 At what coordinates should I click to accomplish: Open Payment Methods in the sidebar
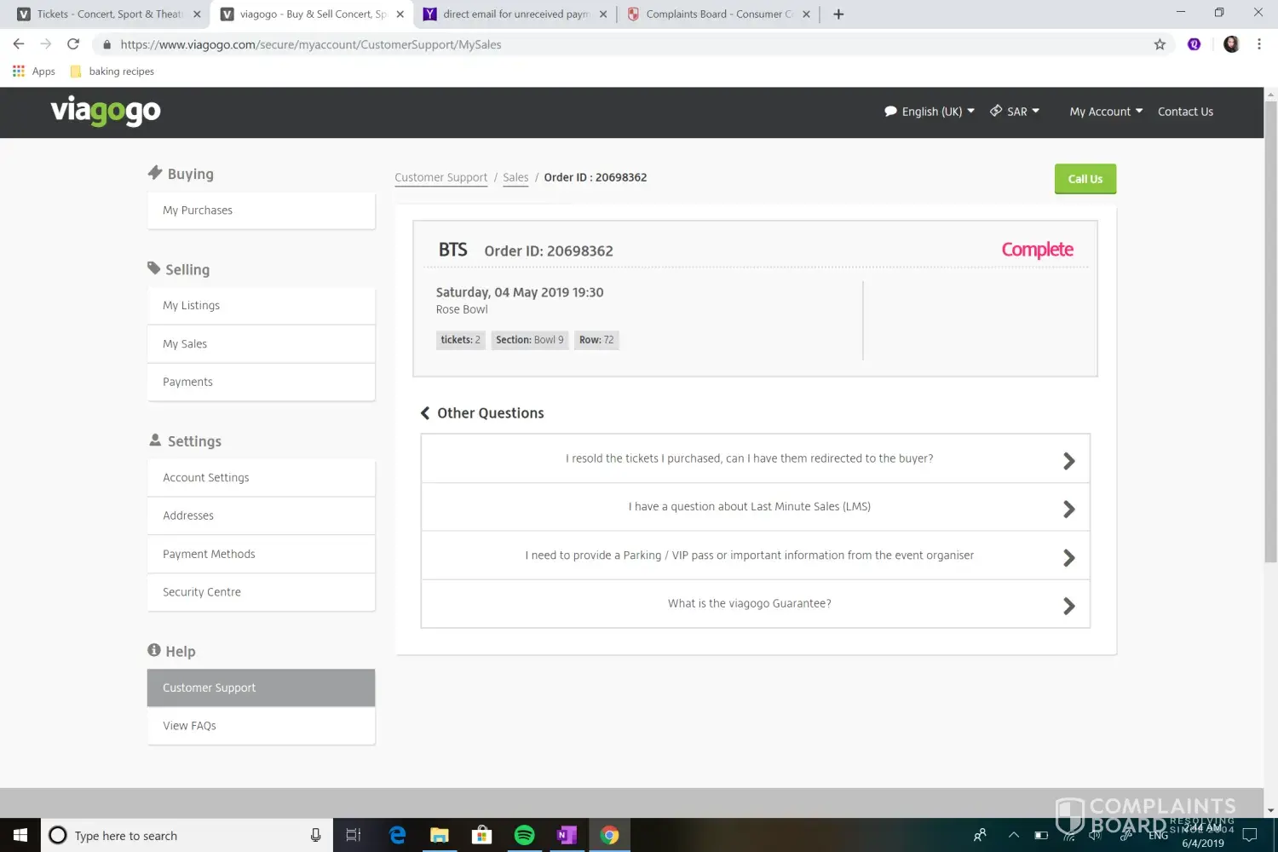pyautogui.click(x=261, y=555)
